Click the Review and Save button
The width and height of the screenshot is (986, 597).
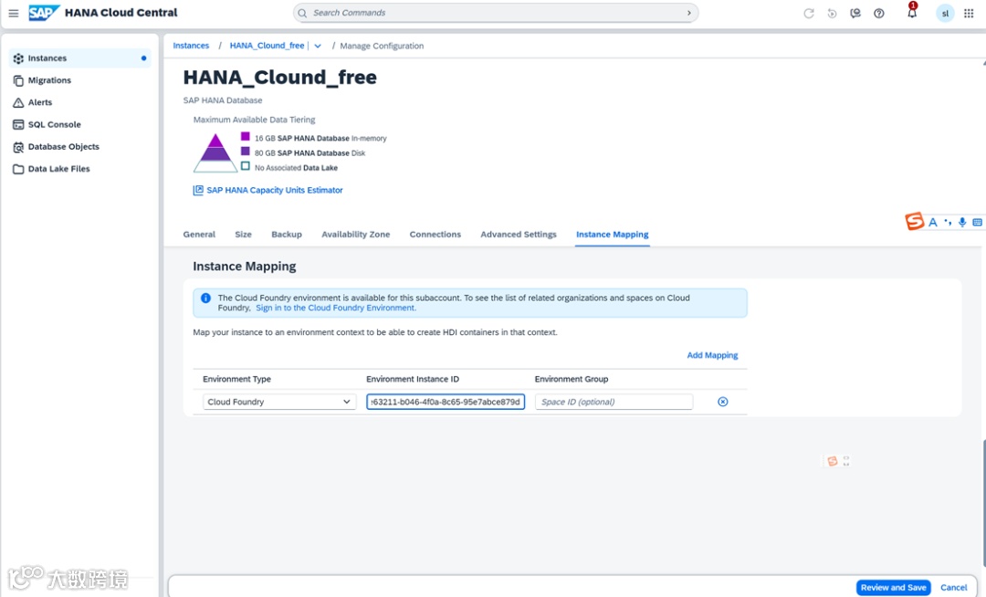(x=893, y=588)
